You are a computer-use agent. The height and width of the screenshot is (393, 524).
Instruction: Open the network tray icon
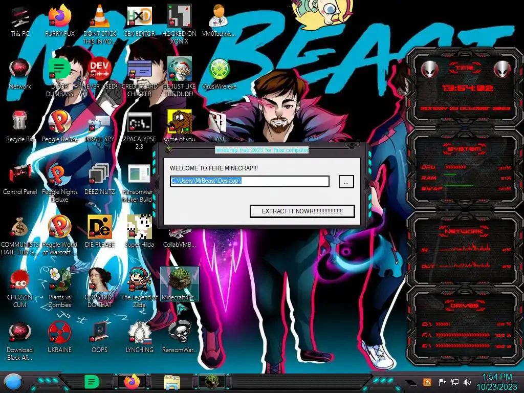pos(454,382)
